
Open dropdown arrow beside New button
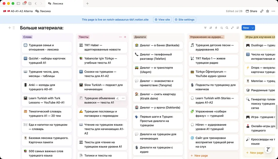click(253, 28)
